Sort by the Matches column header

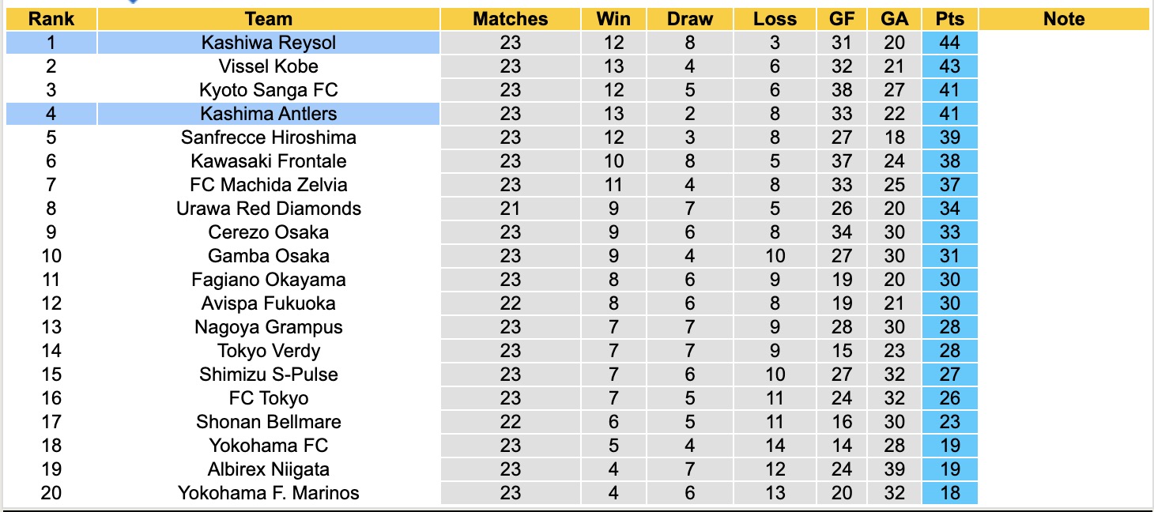[x=510, y=19]
